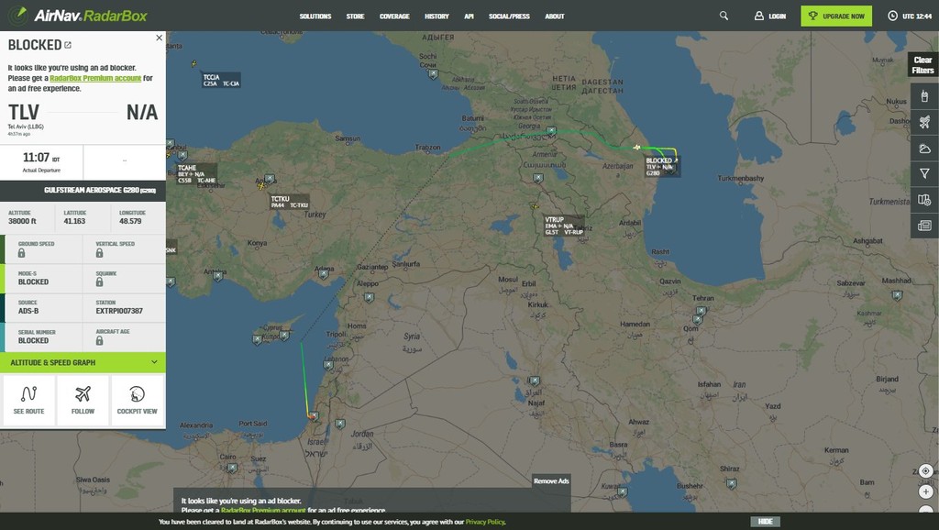Click the latitude value 41.163
This screenshot has height=530, width=939.
(74, 222)
